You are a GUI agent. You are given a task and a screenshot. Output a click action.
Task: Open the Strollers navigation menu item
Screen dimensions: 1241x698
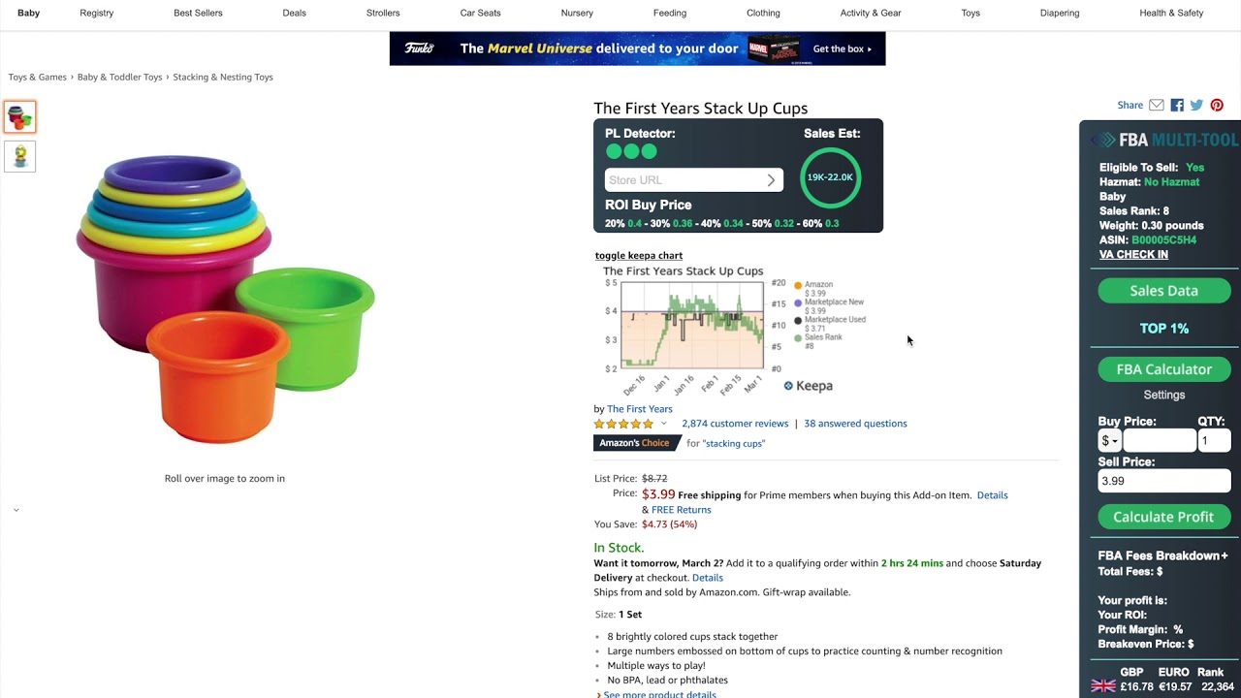point(383,13)
